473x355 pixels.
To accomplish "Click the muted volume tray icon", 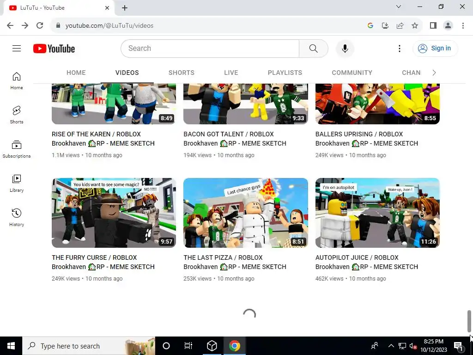I will click(x=413, y=346).
